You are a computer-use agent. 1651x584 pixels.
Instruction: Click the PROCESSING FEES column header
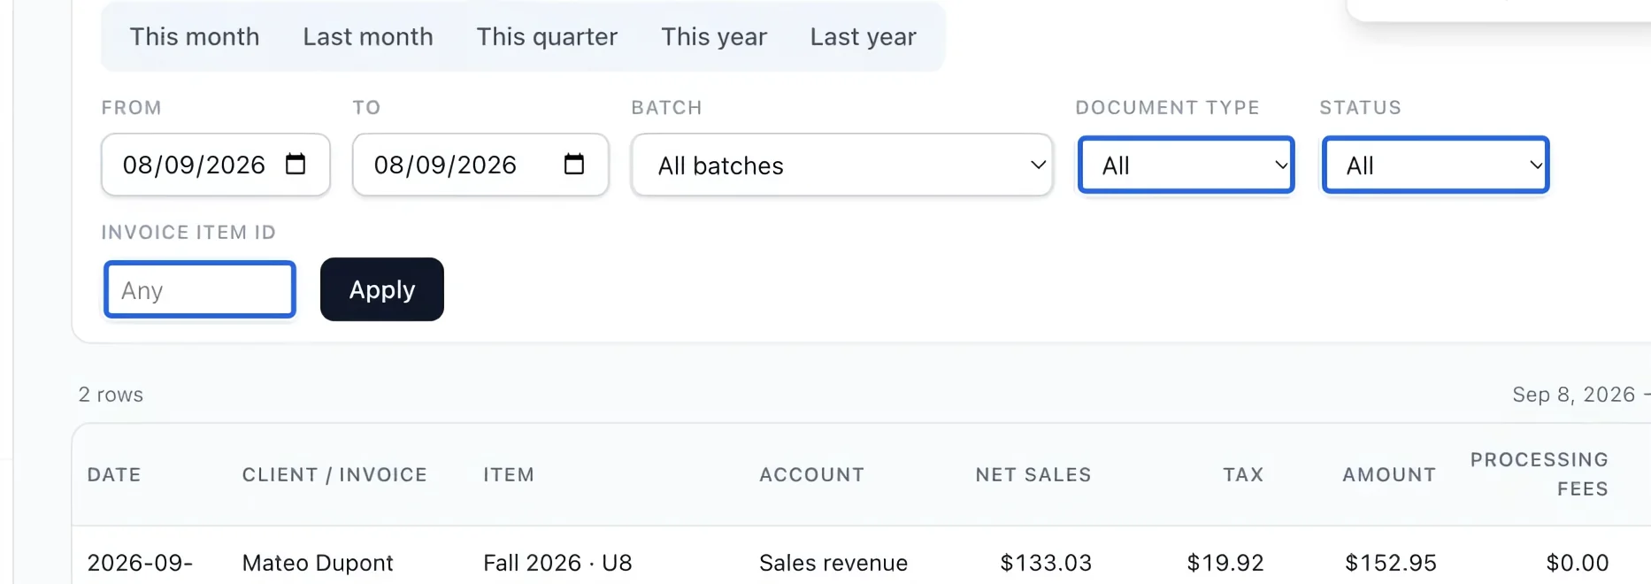coord(1540,474)
